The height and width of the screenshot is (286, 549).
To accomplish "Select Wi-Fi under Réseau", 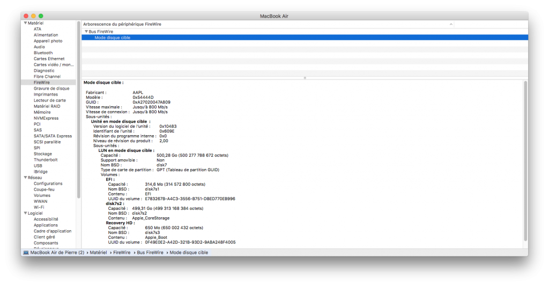I will tap(39, 208).
